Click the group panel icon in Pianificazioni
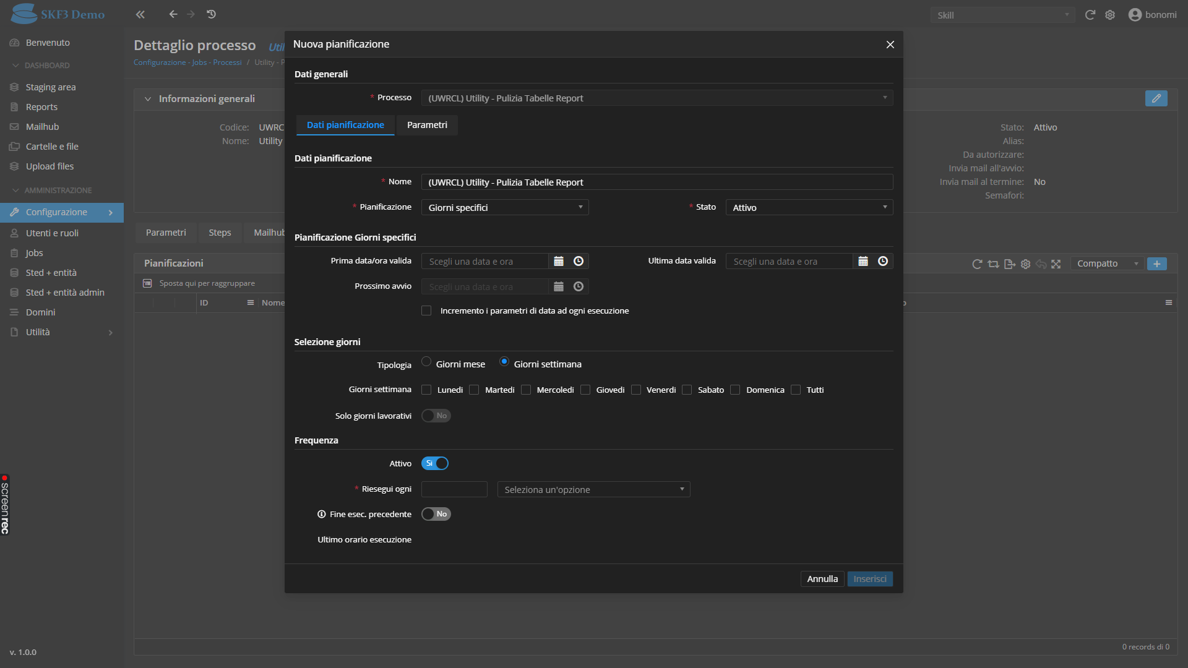This screenshot has width=1188, height=668. point(147,283)
